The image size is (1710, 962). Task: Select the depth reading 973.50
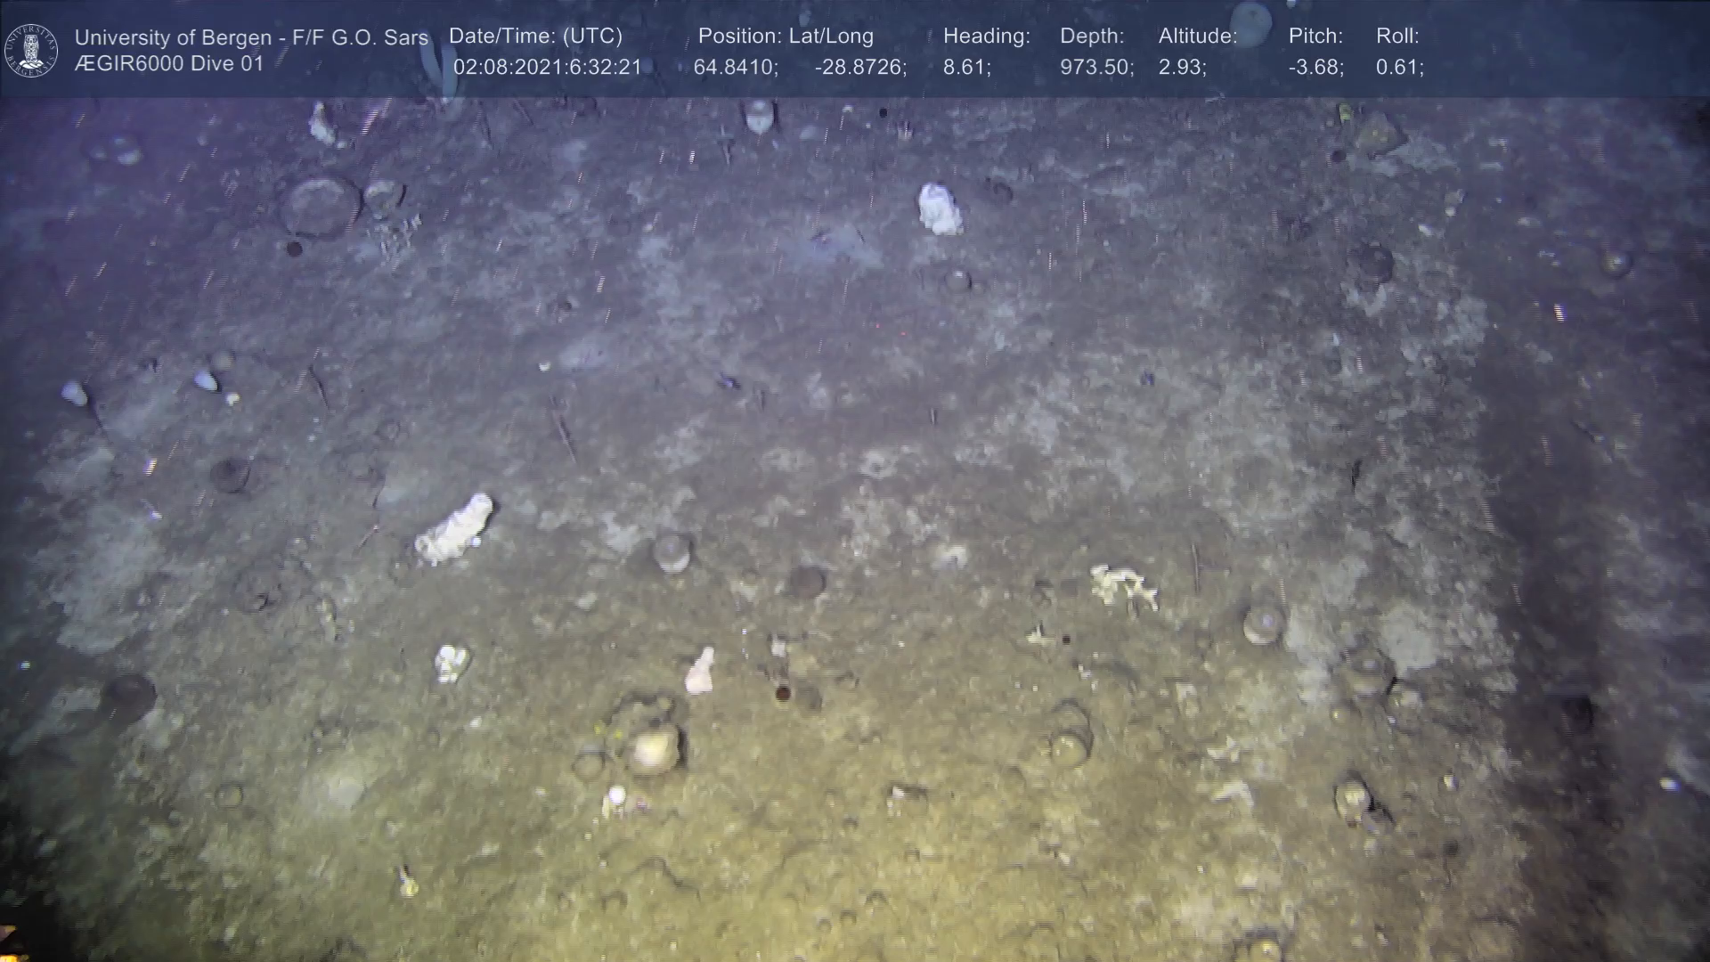pos(1096,68)
